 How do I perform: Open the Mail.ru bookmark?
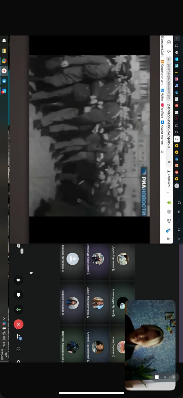point(162,95)
